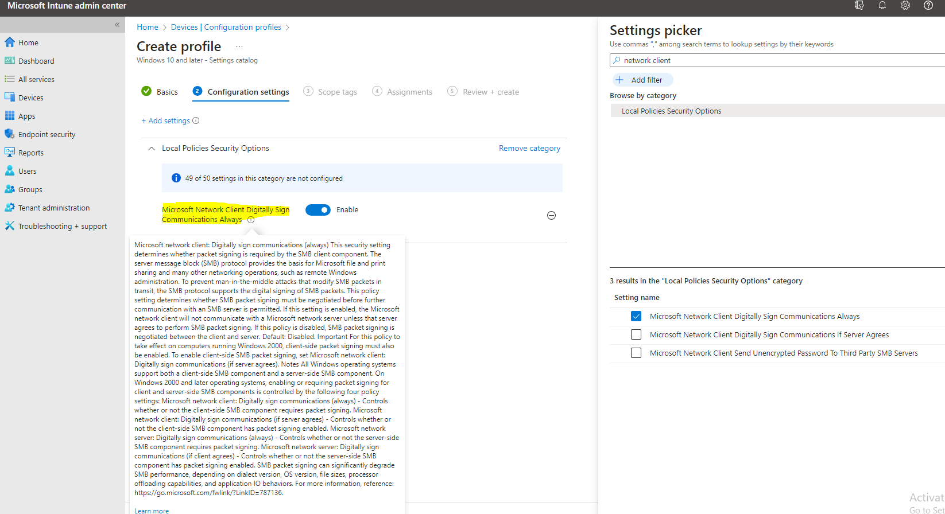Uncheck Digitally Sign Communications Always checkbox

click(x=636, y=316)
